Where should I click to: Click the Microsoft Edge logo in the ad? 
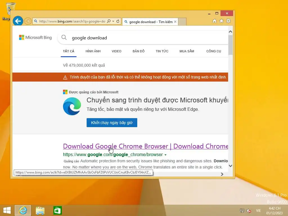coord(72,106)
